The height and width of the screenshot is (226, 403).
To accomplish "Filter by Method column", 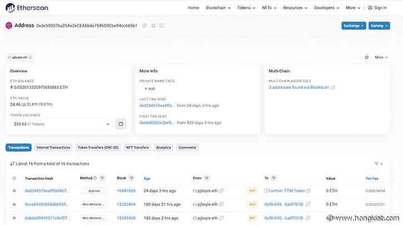I will coord(102,178).
